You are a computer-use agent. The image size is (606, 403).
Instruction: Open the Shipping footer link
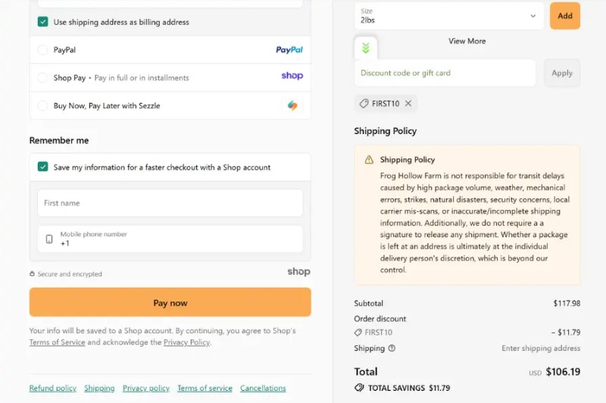(99, 388)
